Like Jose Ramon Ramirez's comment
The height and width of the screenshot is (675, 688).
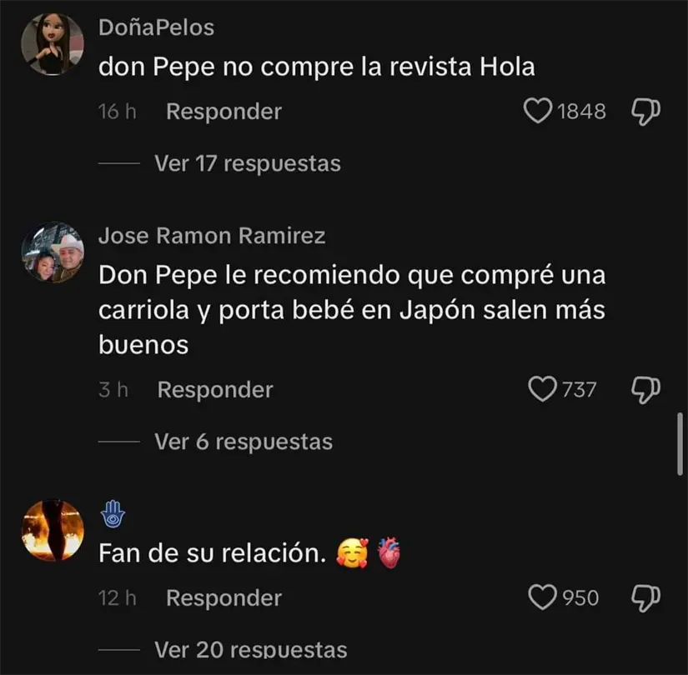point(544,388)
